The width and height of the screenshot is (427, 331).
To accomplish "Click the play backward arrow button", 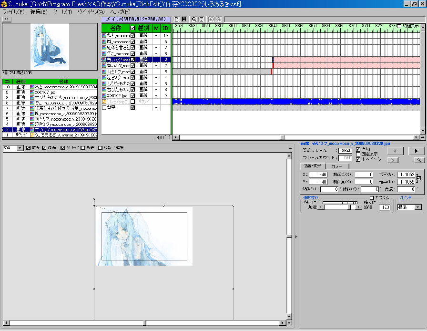I will point(395,151).
